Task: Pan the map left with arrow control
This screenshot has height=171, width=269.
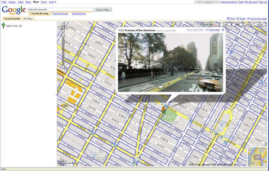Action: tap(59, 28)
